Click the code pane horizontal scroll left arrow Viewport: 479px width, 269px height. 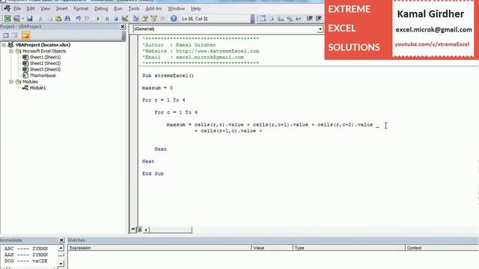146,229
